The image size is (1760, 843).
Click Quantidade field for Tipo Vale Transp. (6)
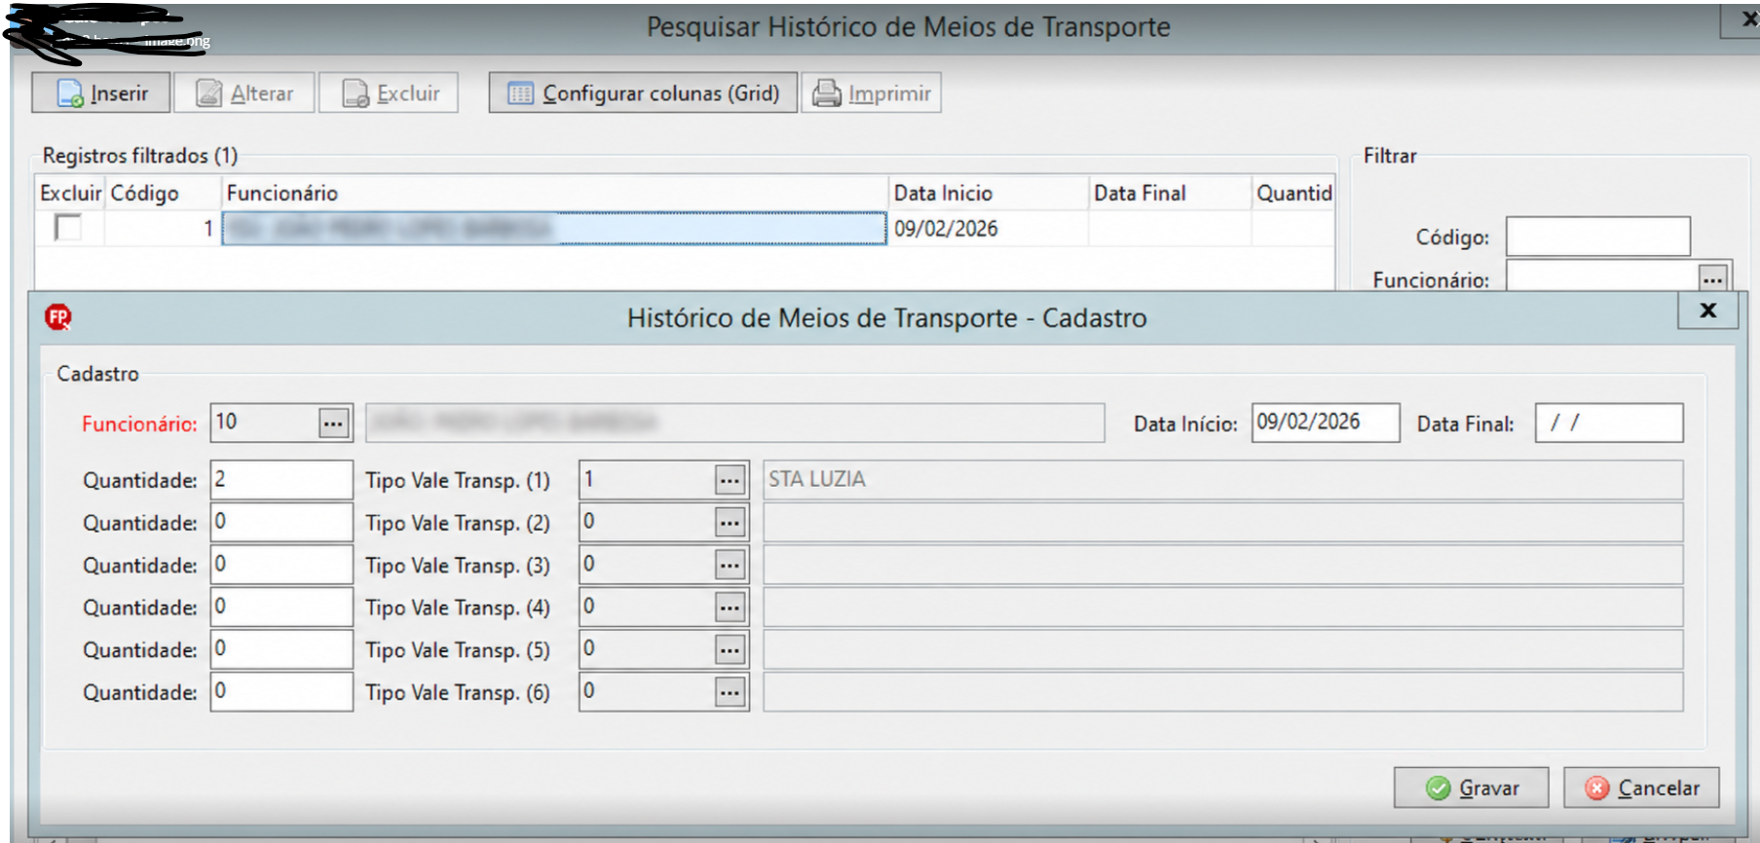click(x=281, y=691)
